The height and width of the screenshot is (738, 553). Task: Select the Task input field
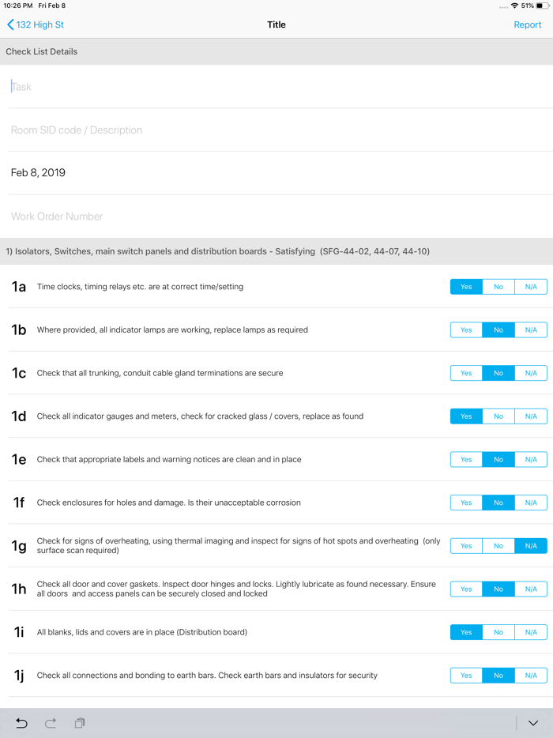(158, 86)
